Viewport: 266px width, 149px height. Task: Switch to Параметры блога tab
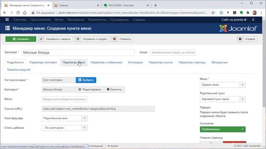click(74, 62)
